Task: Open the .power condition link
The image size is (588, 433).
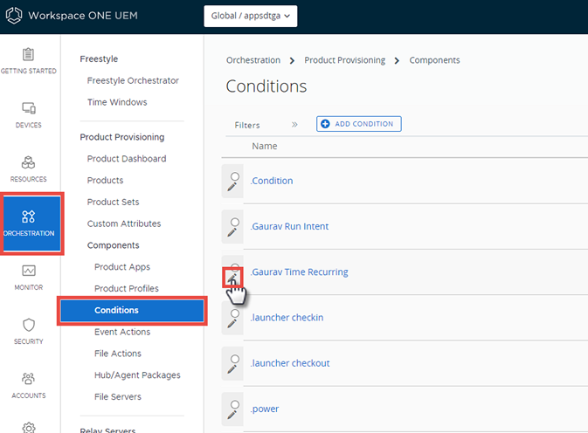Action: pyautogui.click(x=265, y=409)
